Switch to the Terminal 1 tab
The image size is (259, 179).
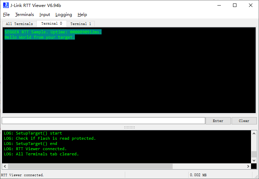(80, 24)
